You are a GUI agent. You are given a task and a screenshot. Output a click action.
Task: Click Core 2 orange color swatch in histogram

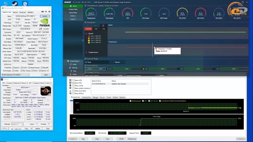tap(89, 38)
